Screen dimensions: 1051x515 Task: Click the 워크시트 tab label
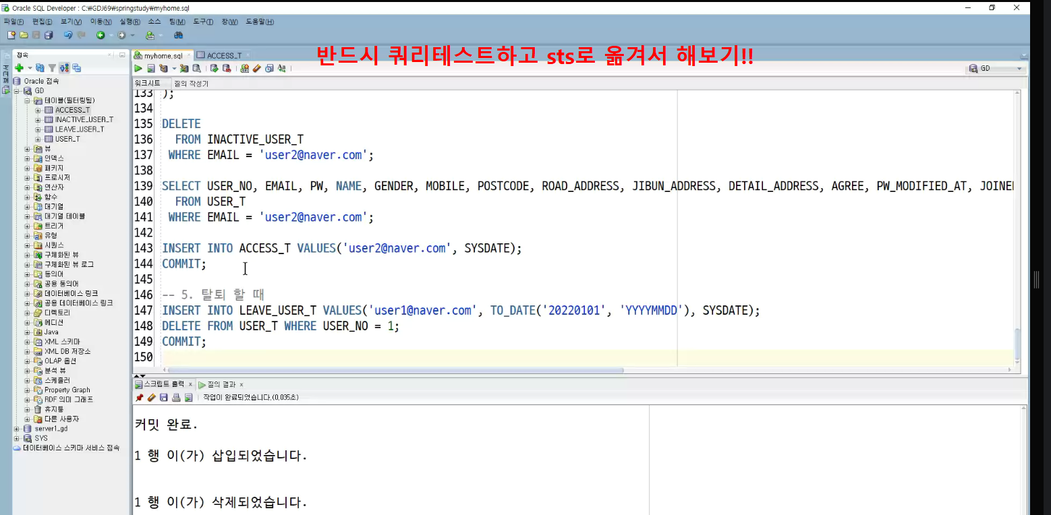(x=148, y=84)
